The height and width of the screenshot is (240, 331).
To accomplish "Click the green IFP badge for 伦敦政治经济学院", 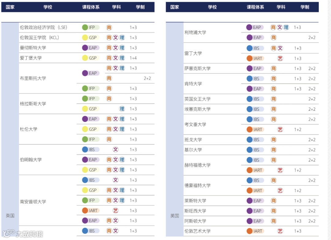I will [90, 28].
